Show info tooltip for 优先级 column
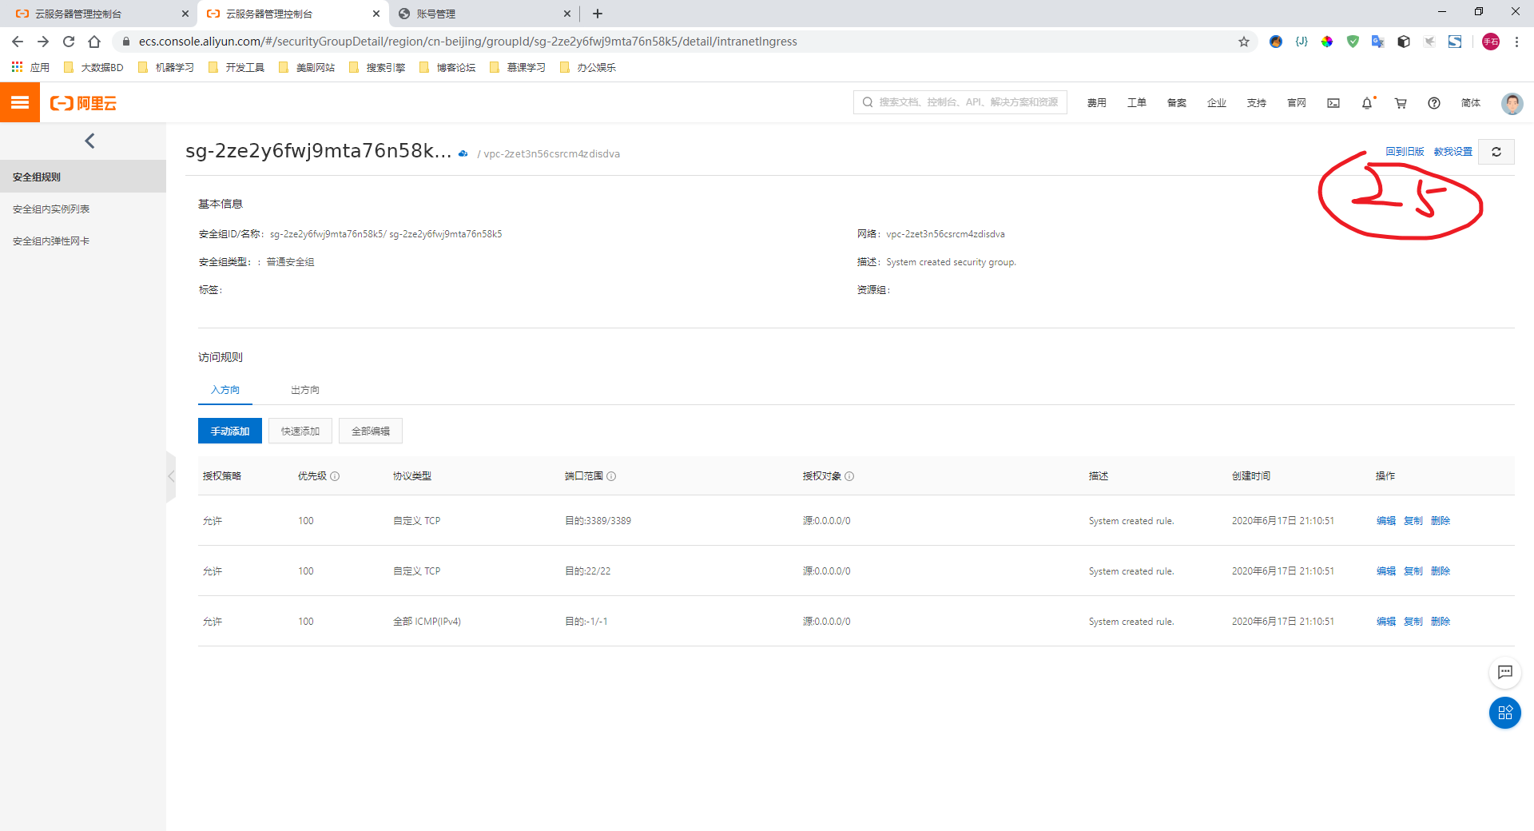Image resolution: width=1534 pixels, height=831 pixels. [335, 476]
